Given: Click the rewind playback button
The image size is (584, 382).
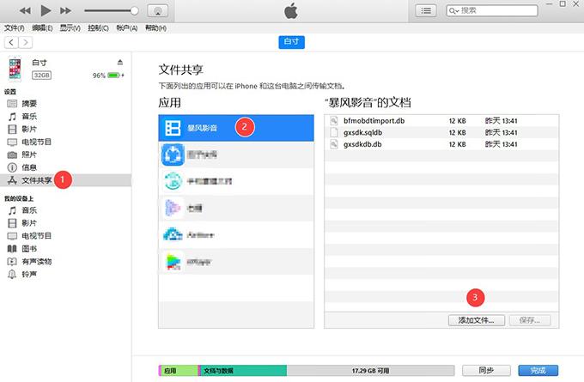Looking at the screenshot, I should point(25,10).
